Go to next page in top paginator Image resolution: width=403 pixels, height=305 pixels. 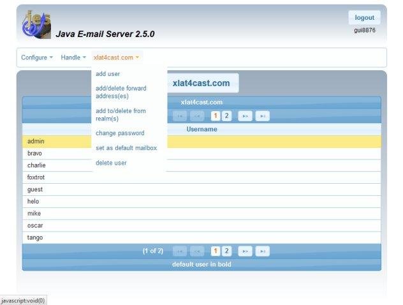point(245,116)
